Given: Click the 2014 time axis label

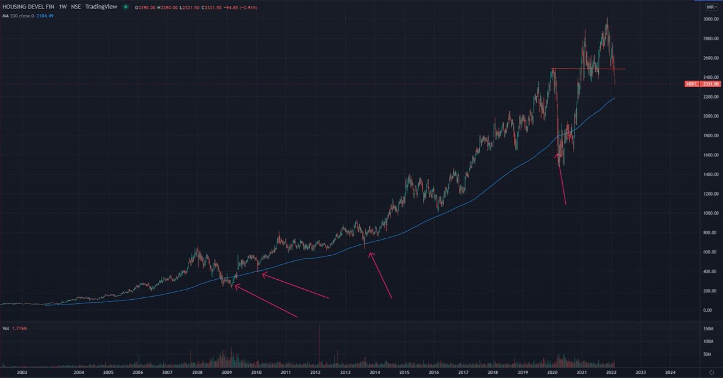Looking at the screenshot, I should point(375,373).
